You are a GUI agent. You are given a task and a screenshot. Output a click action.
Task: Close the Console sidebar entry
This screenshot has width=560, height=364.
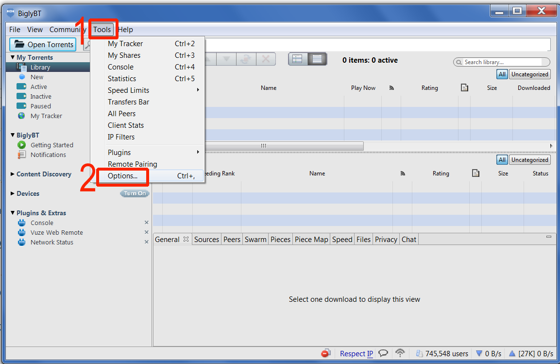146,222
